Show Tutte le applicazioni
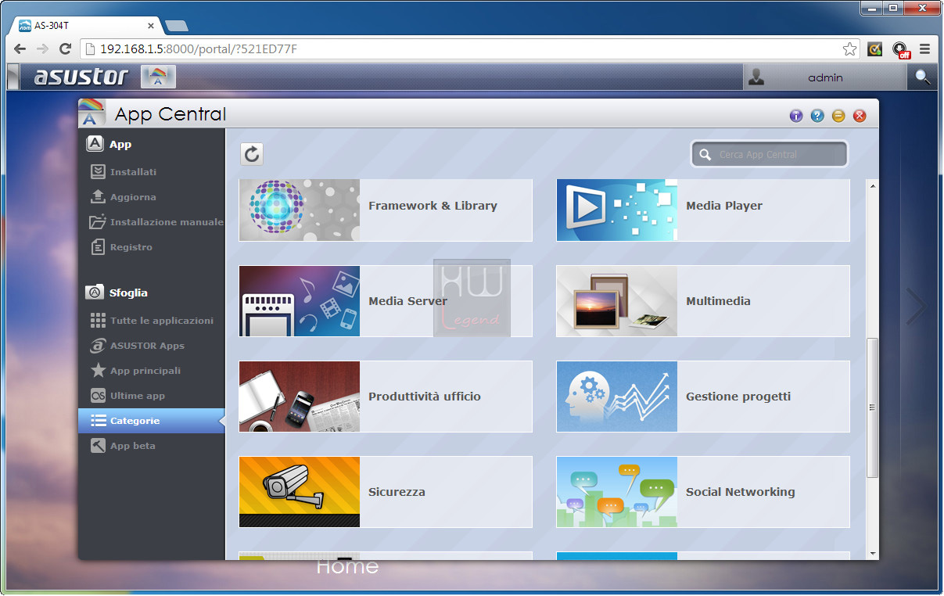The width and height of the screenshot is (944, 596). pyautogui.click(x=152, y=320)
